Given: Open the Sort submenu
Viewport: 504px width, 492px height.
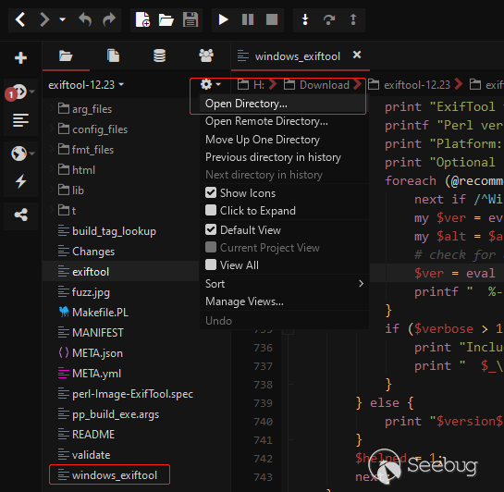Looking at the screenshot, I should pos(283,284).
